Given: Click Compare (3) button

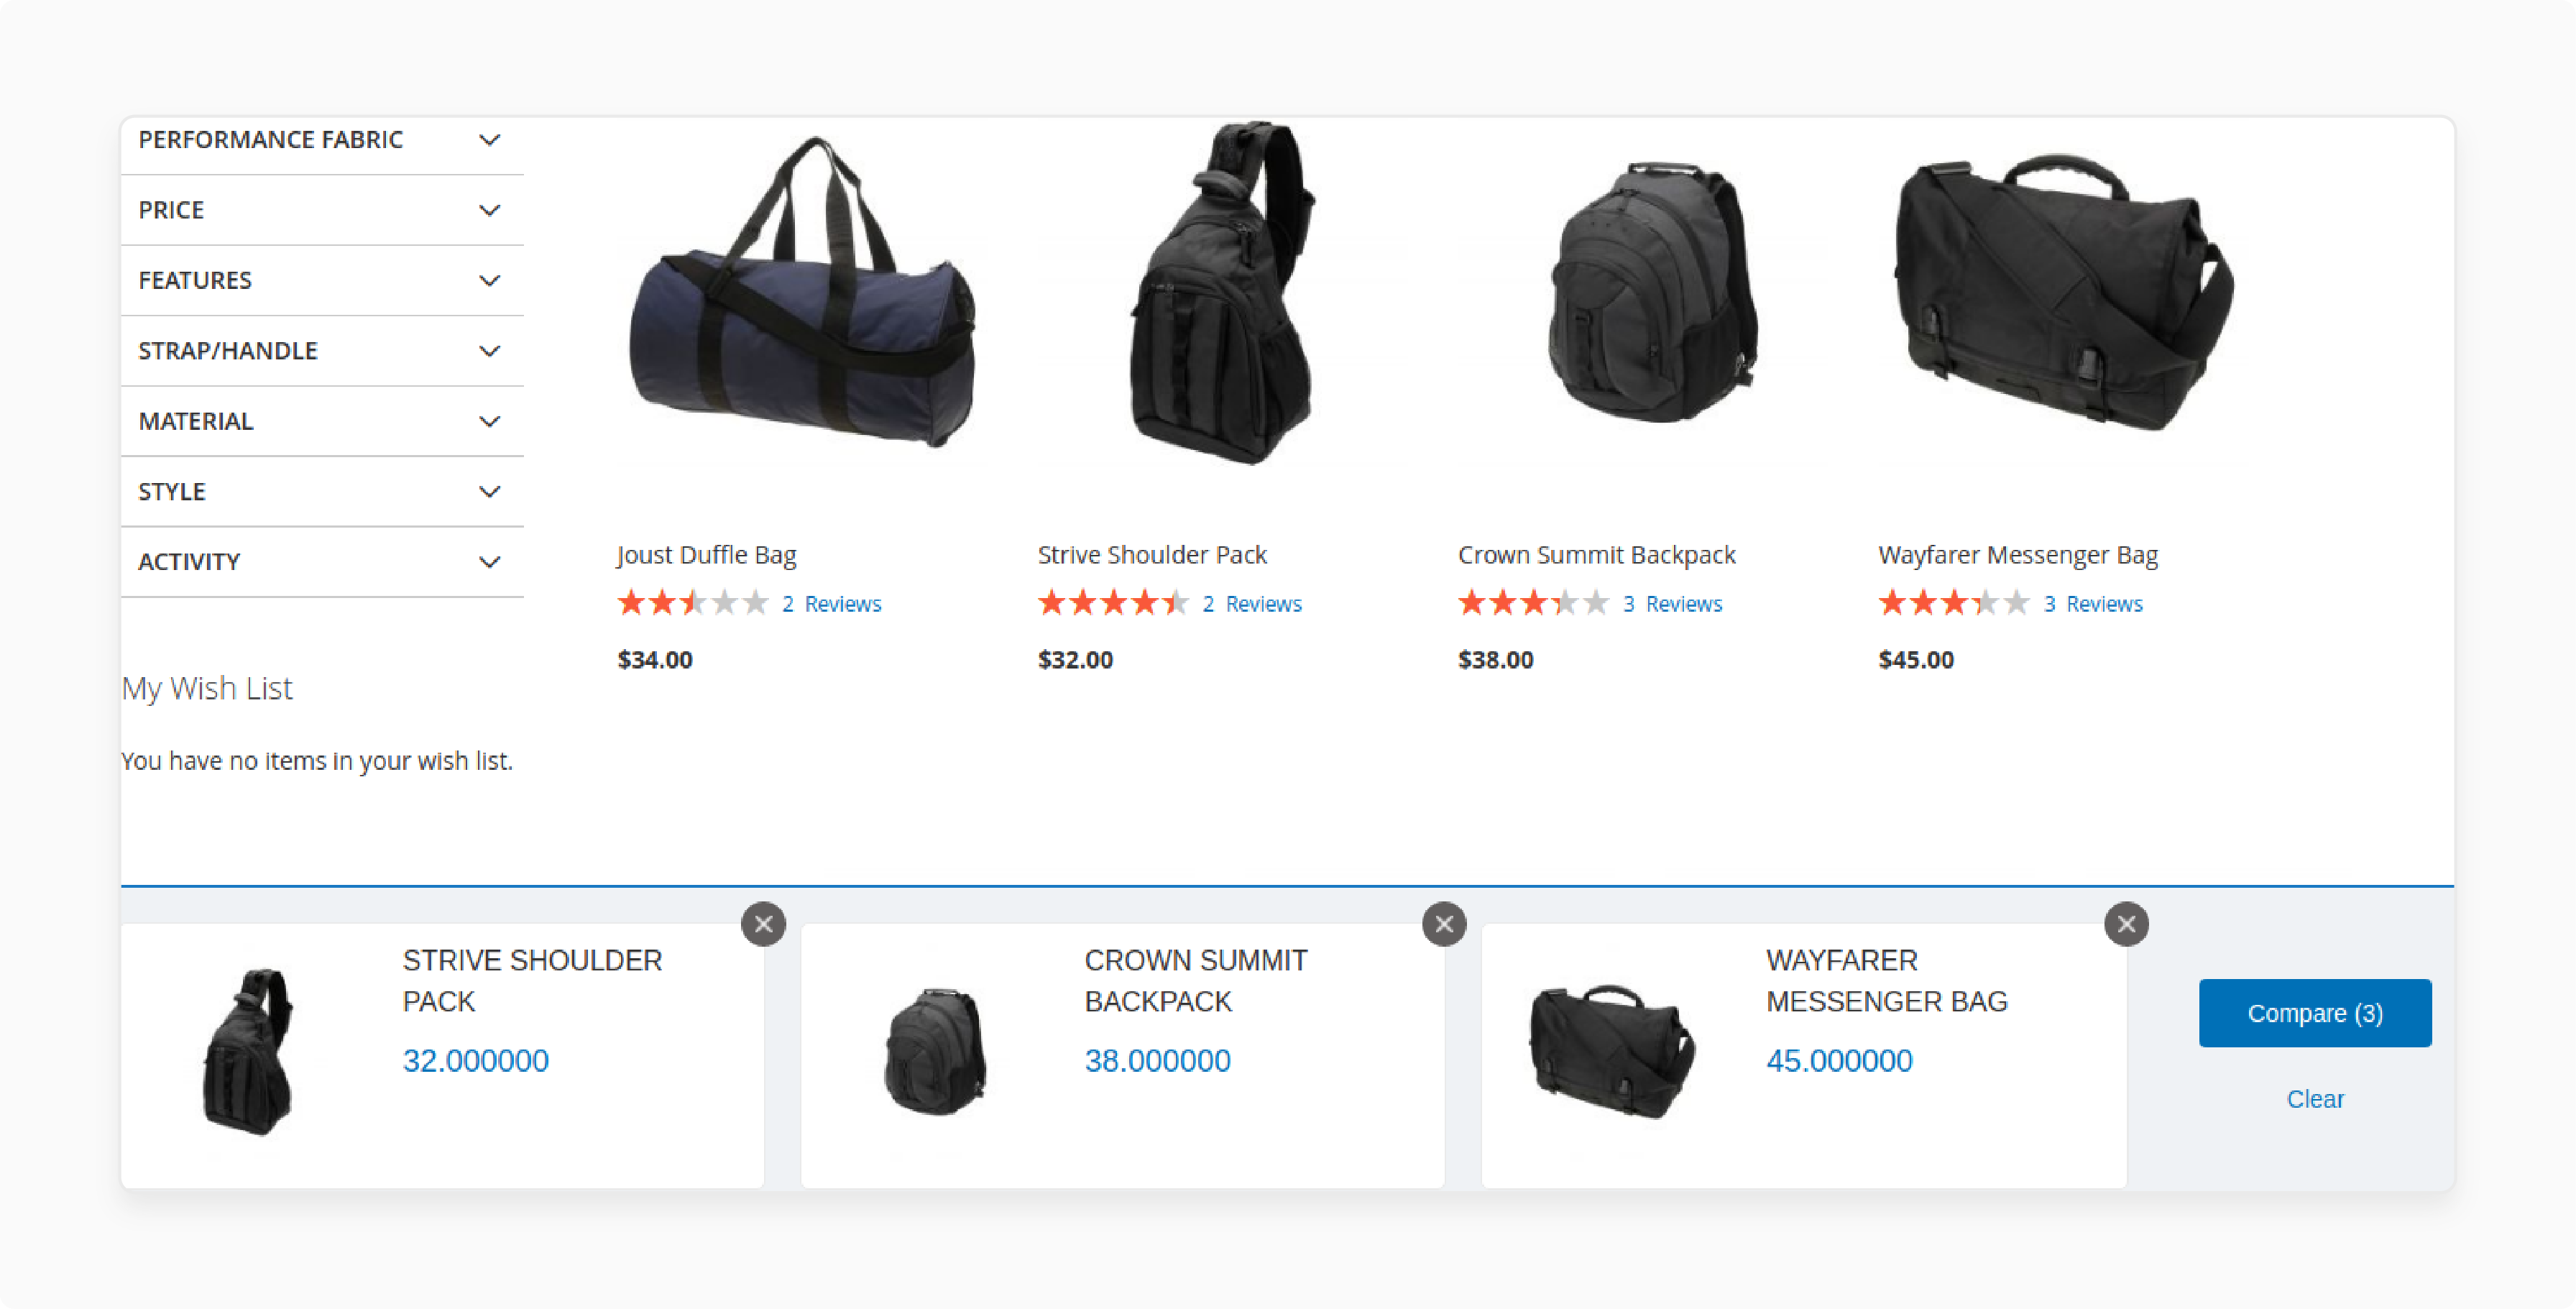Looking at the screenshot, I should 2316,1012.
